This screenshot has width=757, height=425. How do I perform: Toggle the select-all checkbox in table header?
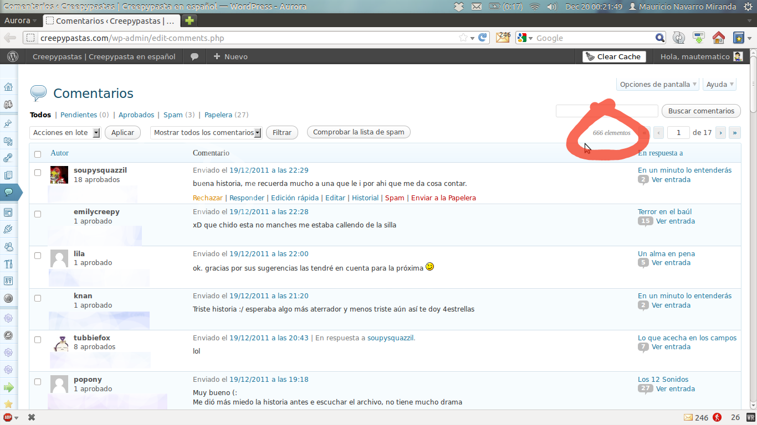tap(38, 154)
